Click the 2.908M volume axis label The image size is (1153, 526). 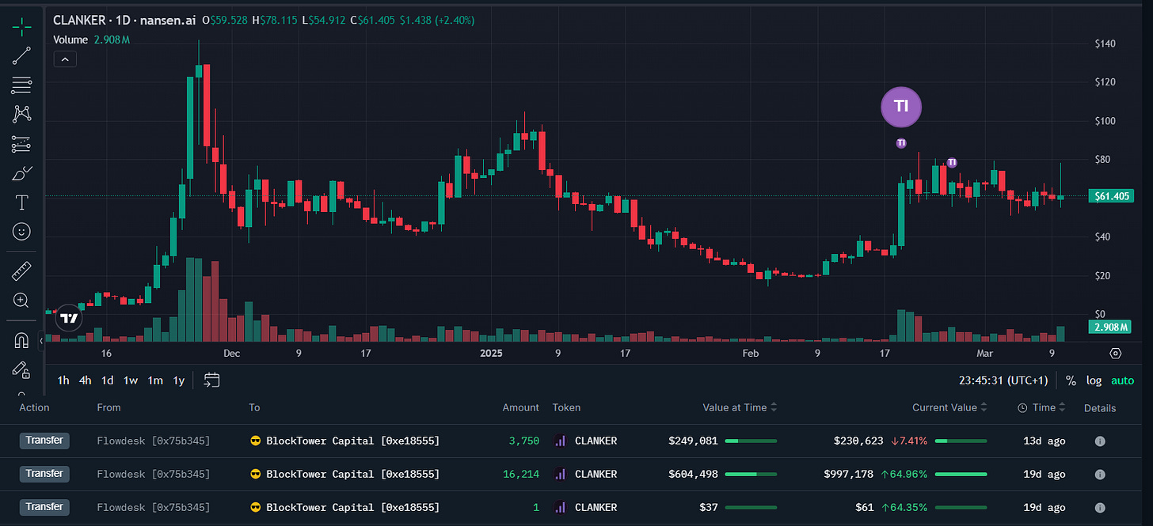(1111, 327)
